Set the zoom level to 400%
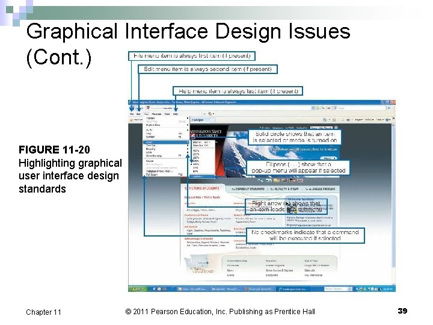The image size is (433, 325). coord(203,151)
